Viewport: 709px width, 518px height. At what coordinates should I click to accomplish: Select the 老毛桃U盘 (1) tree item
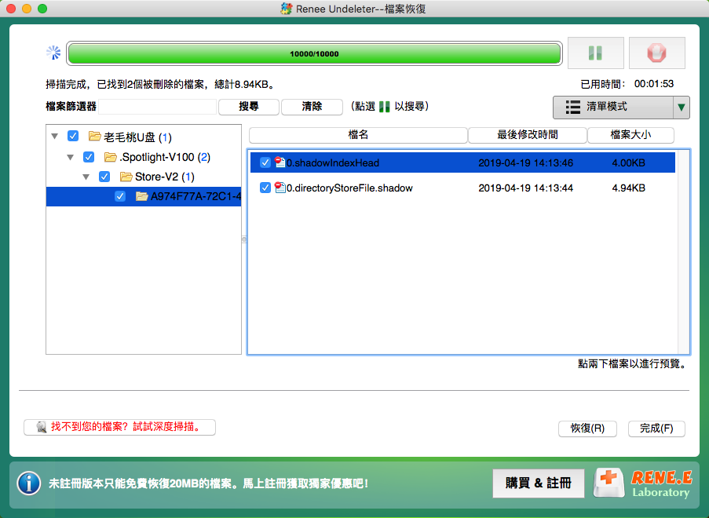138,137
